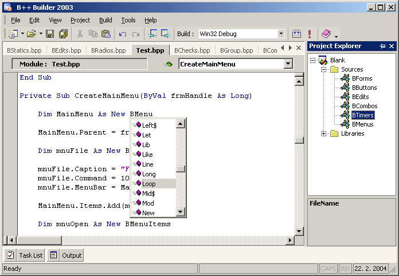Select BMenus in Project Explorer
This screenshot has width=399, height=276.
[x=362, y=124]
